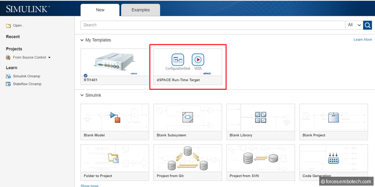The width and height of the screenshot is (375, 187).
Task: Switch to the New tab
Action: click(x=100, y=10)
